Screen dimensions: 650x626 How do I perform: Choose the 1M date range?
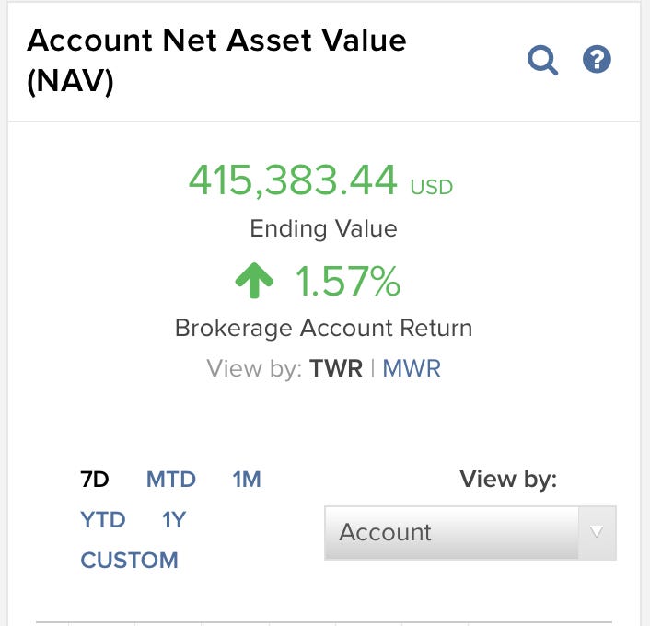click(247, 480)
